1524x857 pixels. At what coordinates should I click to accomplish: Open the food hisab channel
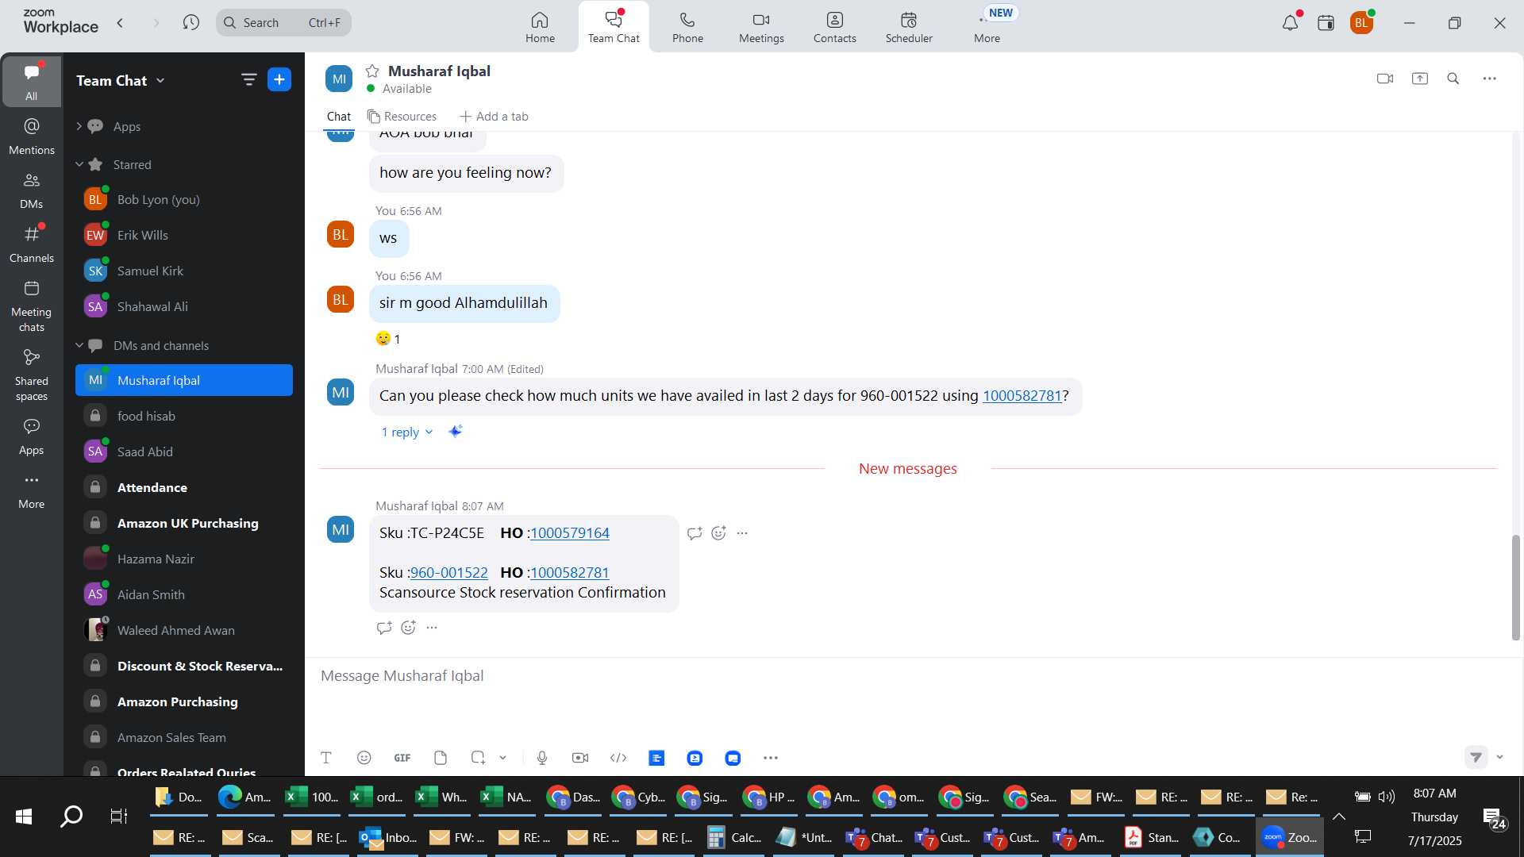(184, 416)
